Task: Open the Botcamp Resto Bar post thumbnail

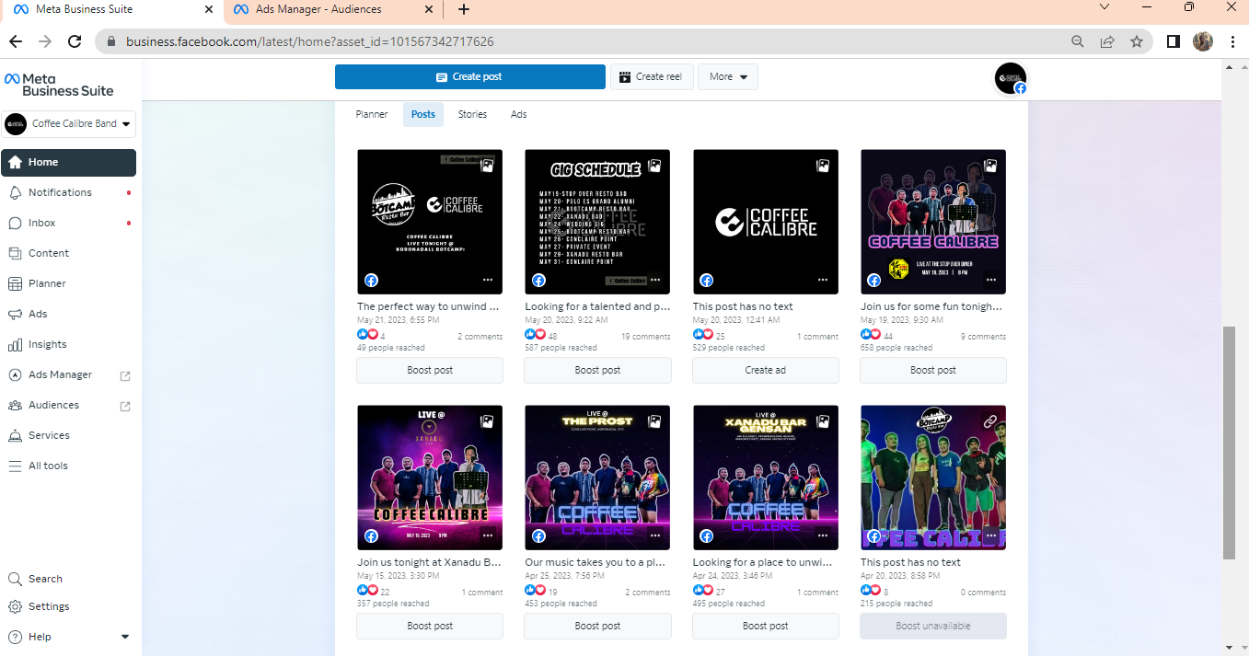Action: (430, 222)
